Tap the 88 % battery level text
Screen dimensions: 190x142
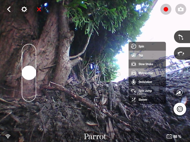point(177,137)
